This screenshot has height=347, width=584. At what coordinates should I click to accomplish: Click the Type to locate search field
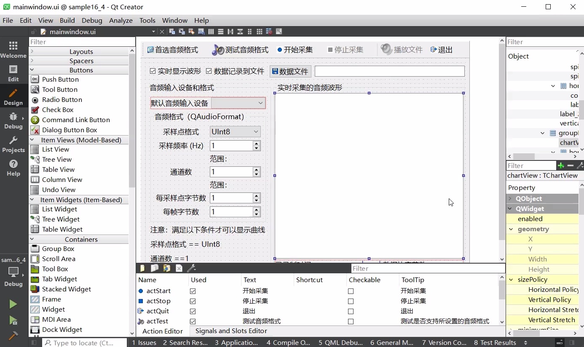[84, 342]
